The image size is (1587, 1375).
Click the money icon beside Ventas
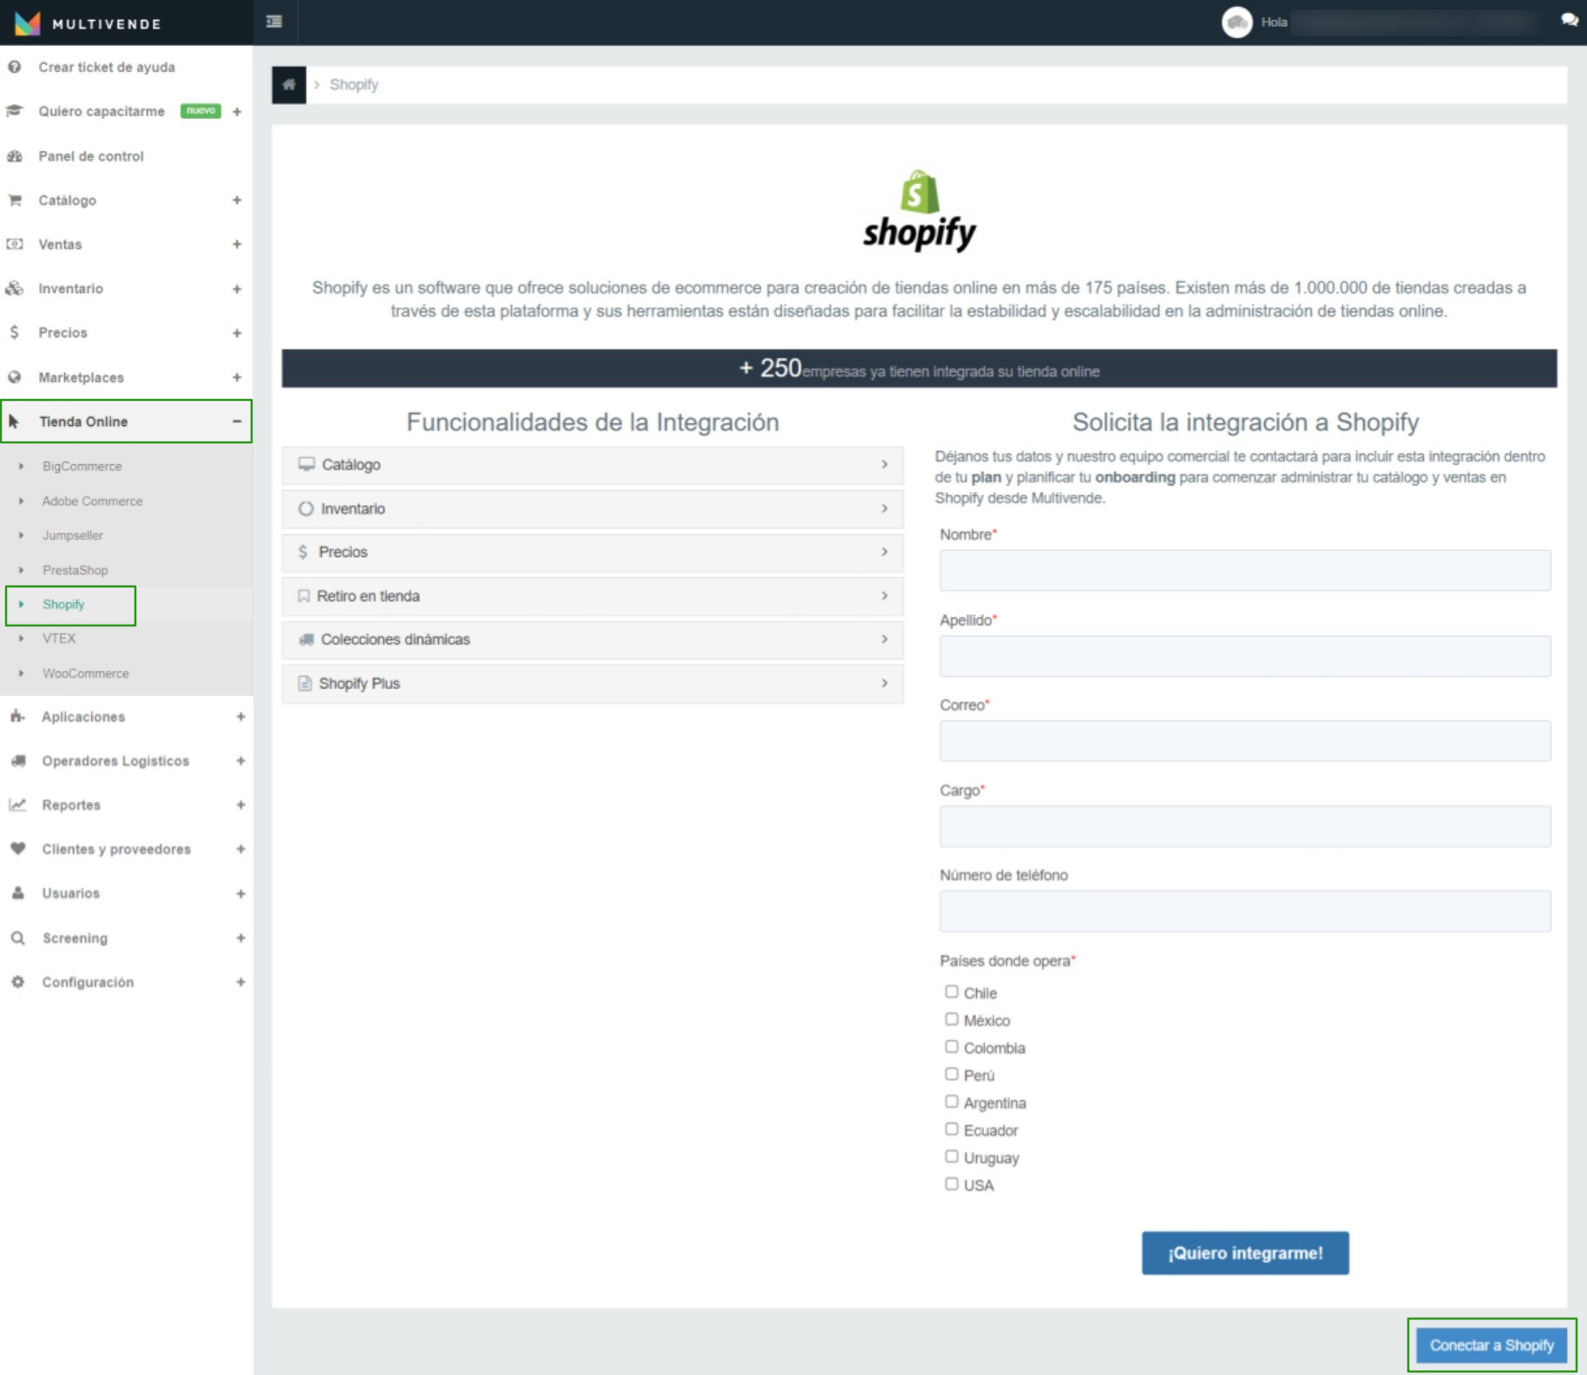click(x=15, y=245)
